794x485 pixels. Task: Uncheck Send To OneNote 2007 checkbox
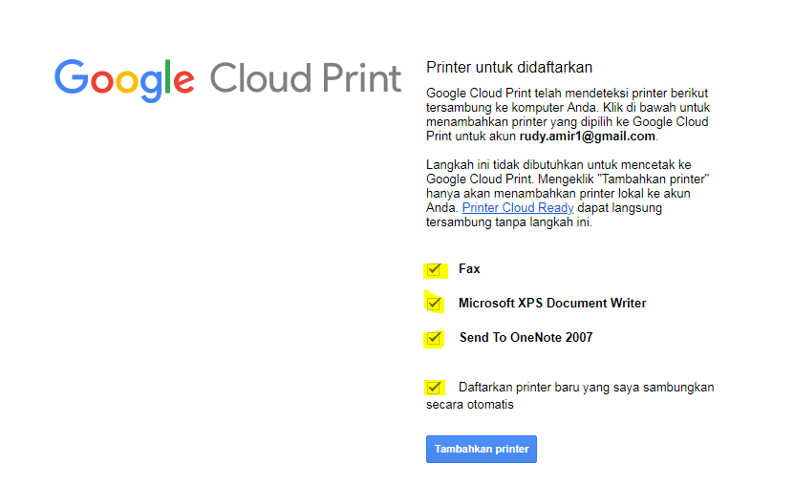click(434, 338)
